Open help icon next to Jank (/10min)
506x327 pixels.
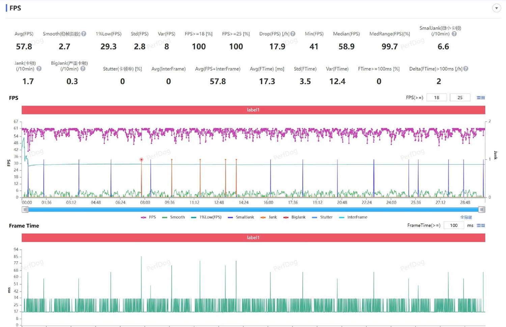coord(39,69)
